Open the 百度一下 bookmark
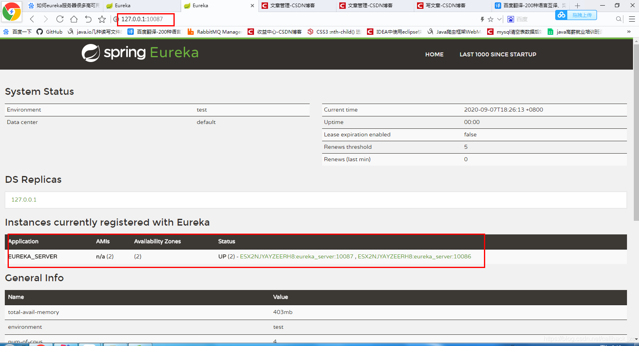Image resolution: width=639 pixels, height=346 pixels. (17, 32)
